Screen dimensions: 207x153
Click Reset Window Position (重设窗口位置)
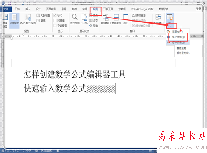click(x=141, y=26)
